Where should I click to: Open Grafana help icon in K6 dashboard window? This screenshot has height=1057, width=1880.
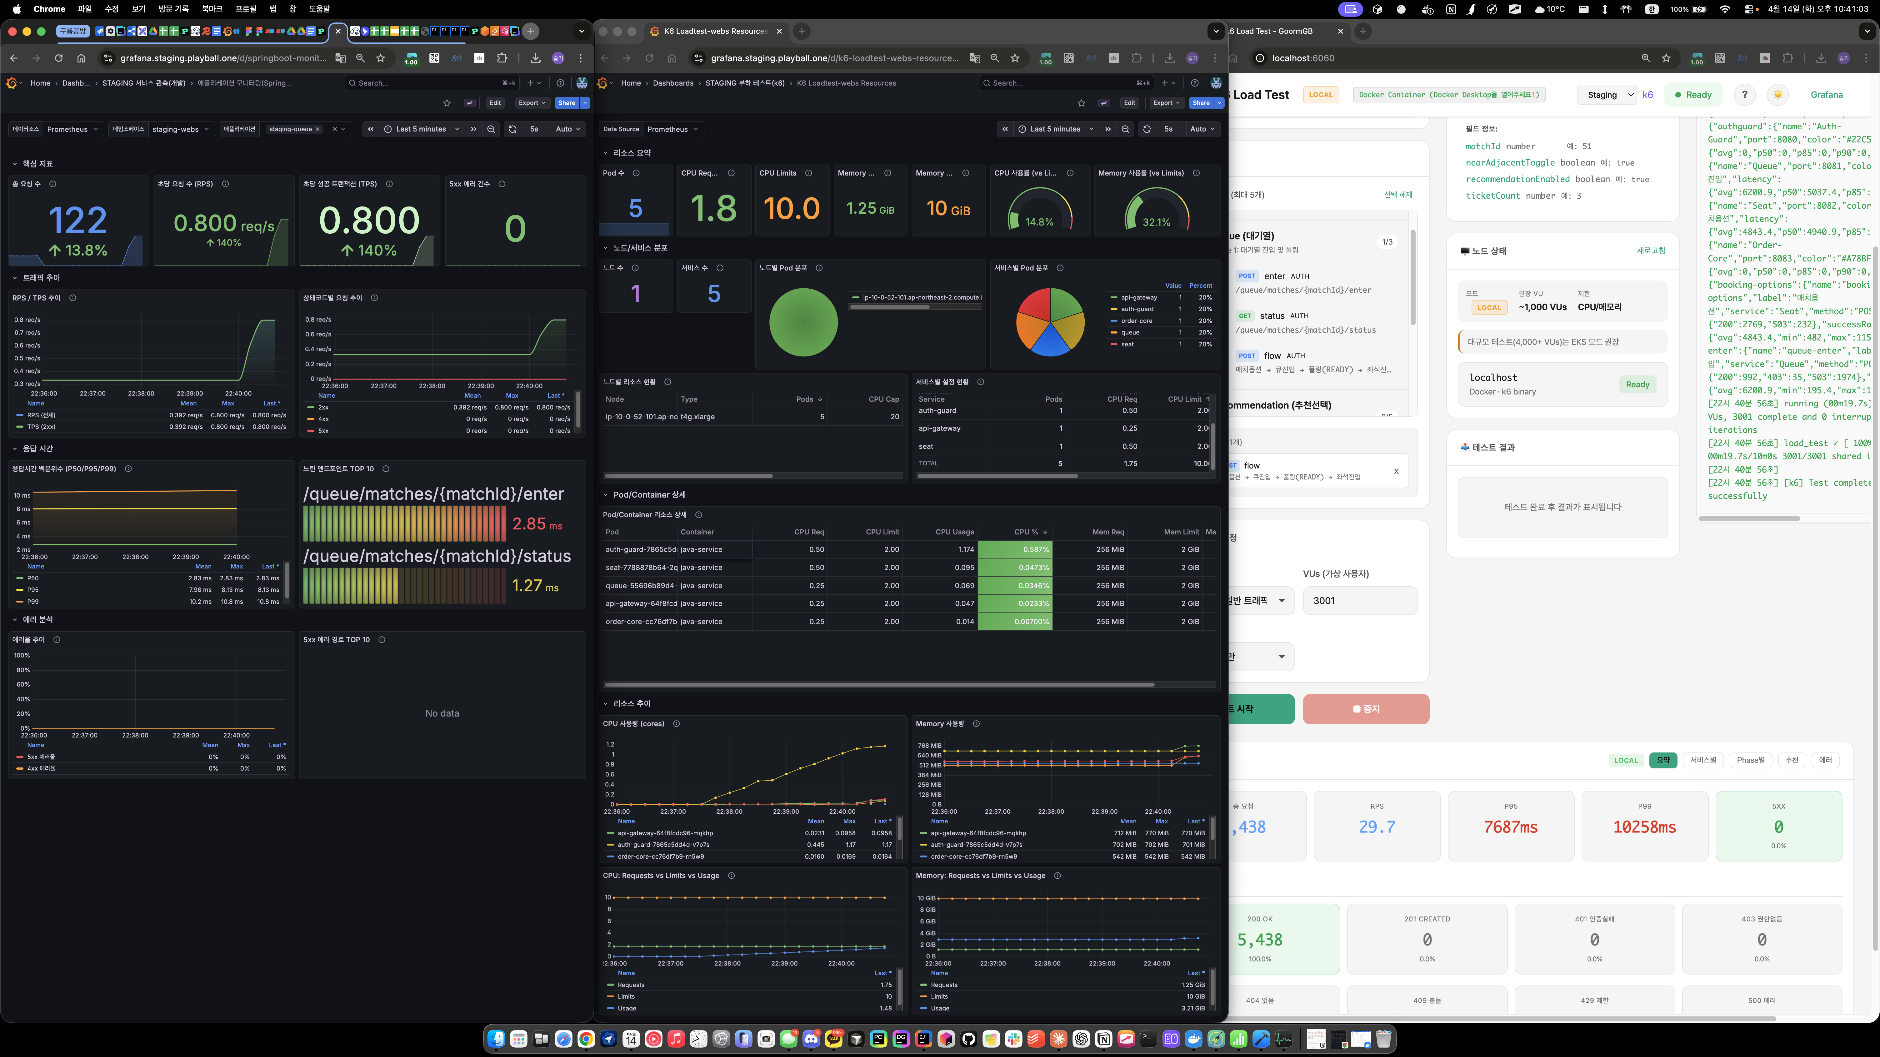pos(1195,83)
